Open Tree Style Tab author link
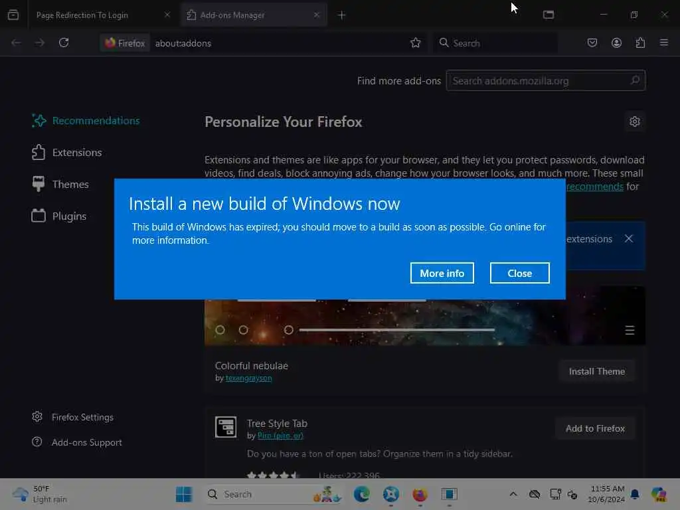Screen dimensions: 680x510 pos(280,436)
